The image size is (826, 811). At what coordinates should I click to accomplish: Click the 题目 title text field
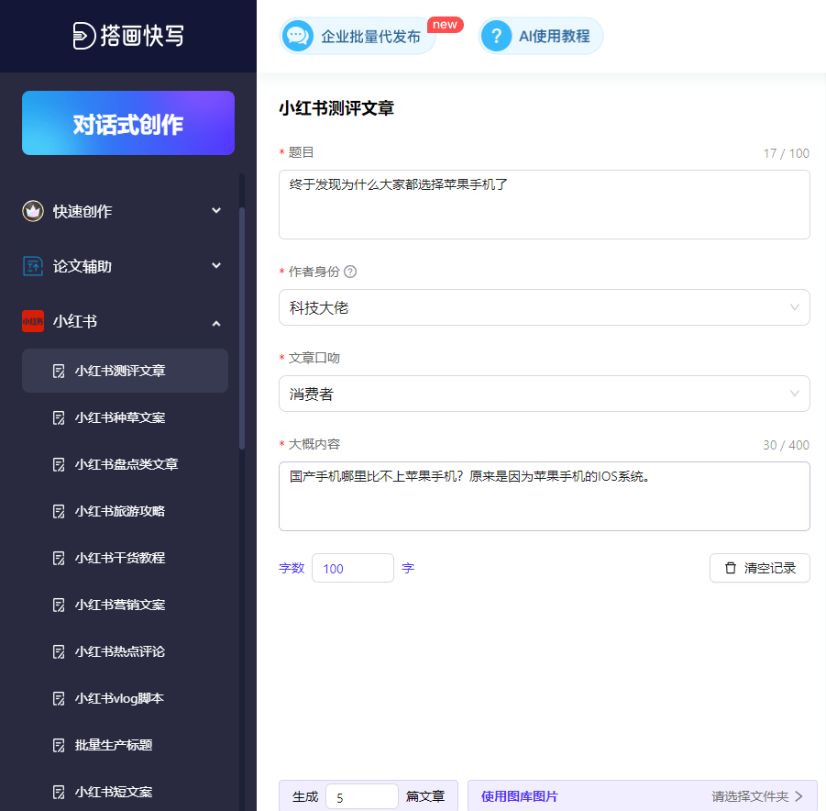click(544, 205)
